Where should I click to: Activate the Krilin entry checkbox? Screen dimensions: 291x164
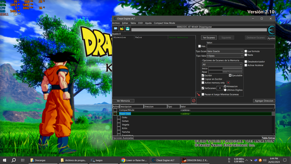[x=119, y=128]
